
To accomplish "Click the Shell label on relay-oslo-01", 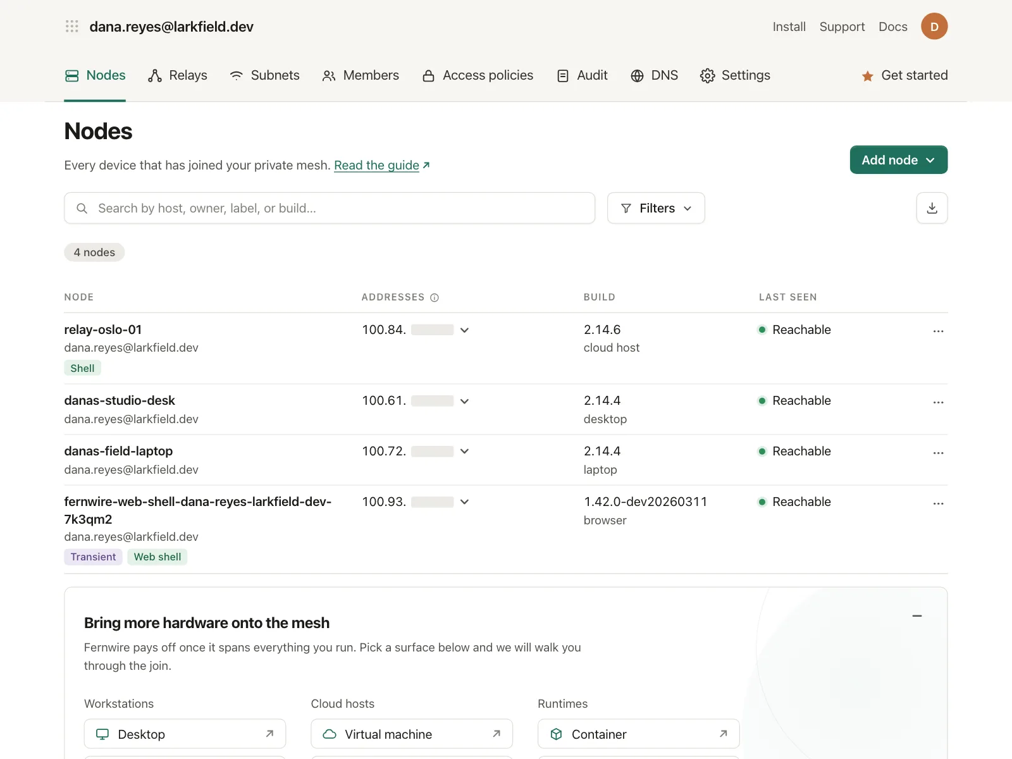I will click(82, 368).
